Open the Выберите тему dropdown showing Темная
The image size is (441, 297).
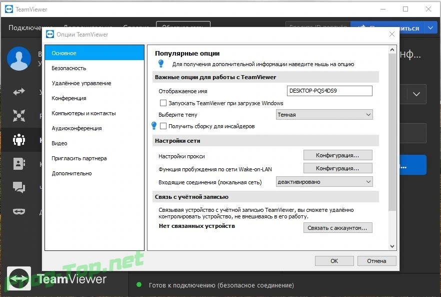click(x=324, y=115)
